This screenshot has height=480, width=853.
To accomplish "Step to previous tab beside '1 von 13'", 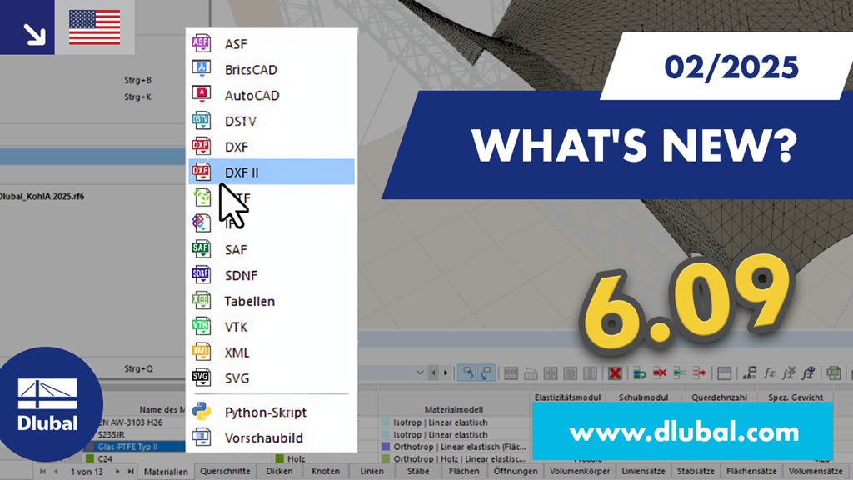I will 56,472.
